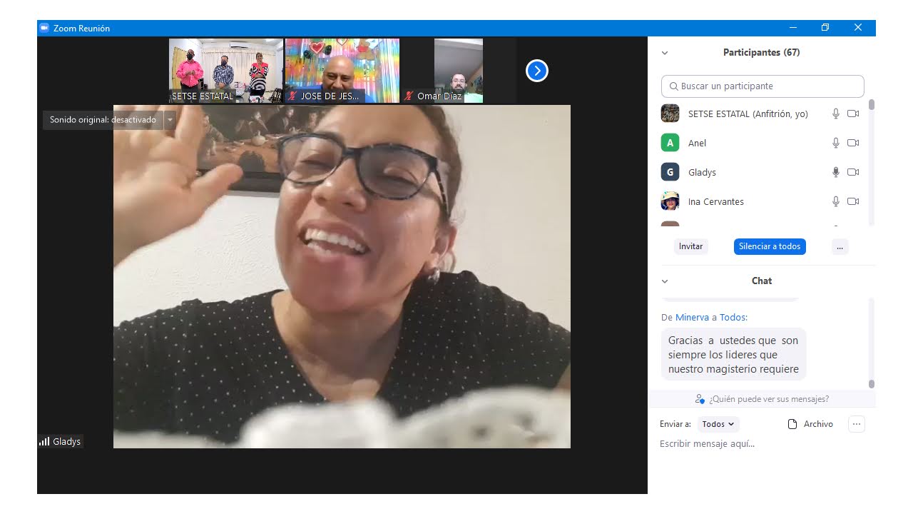Click the Minerva sender name in chat
The image size is (913, 514).
pos(692,317)
